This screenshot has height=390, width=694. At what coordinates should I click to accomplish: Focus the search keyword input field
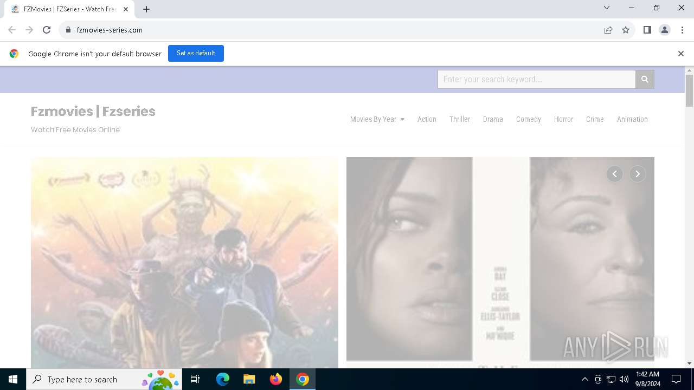click(536, 79)
